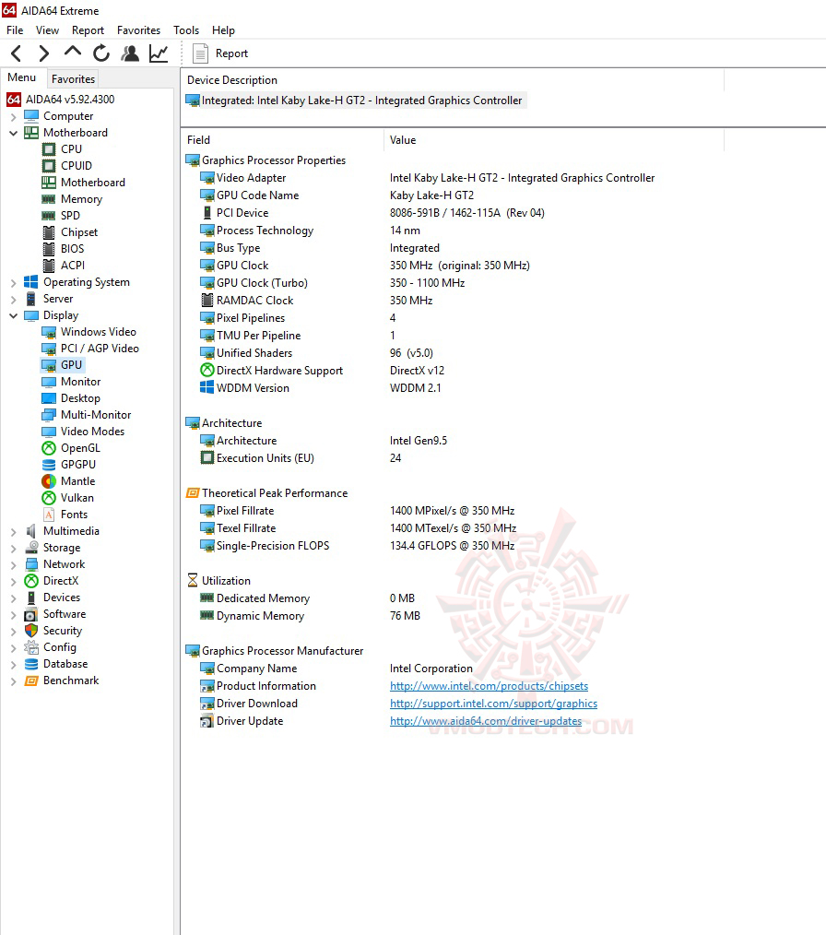Open the Fonts page
Image resolution: width=826 pixels, height=935 pixels.
(69, 514)
